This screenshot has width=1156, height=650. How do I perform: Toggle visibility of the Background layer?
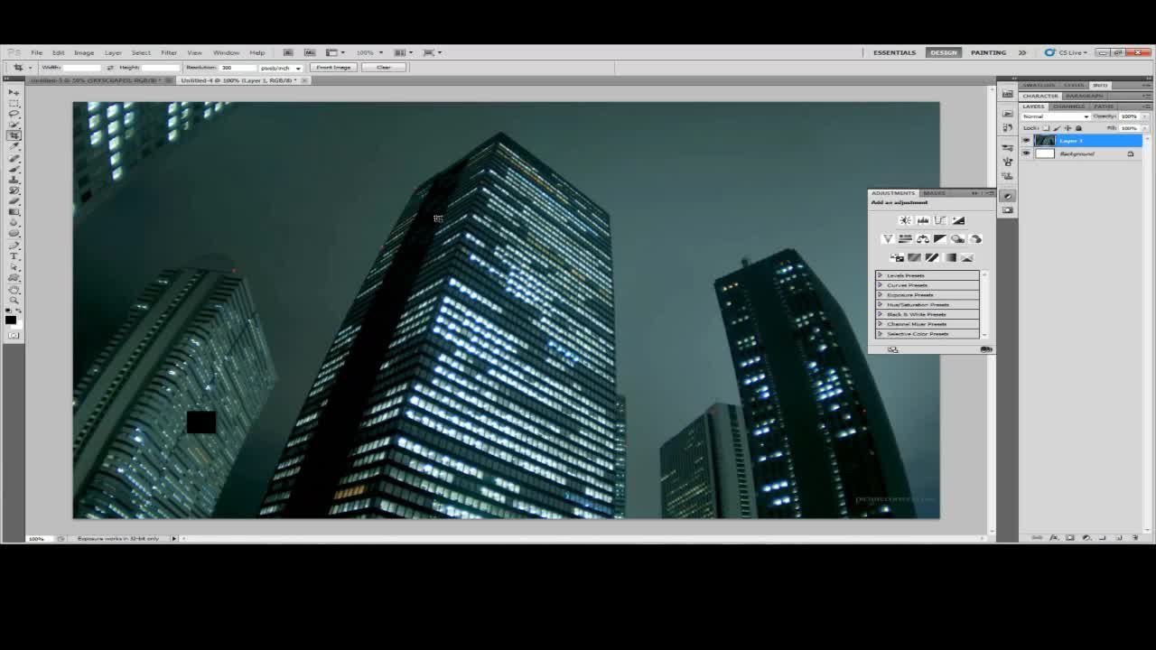point(1026,153)
